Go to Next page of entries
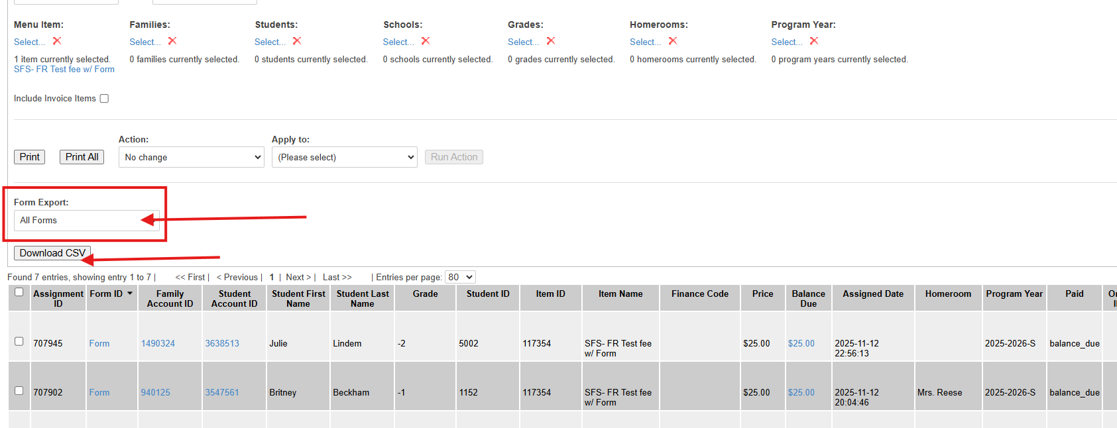 [298, 277]
